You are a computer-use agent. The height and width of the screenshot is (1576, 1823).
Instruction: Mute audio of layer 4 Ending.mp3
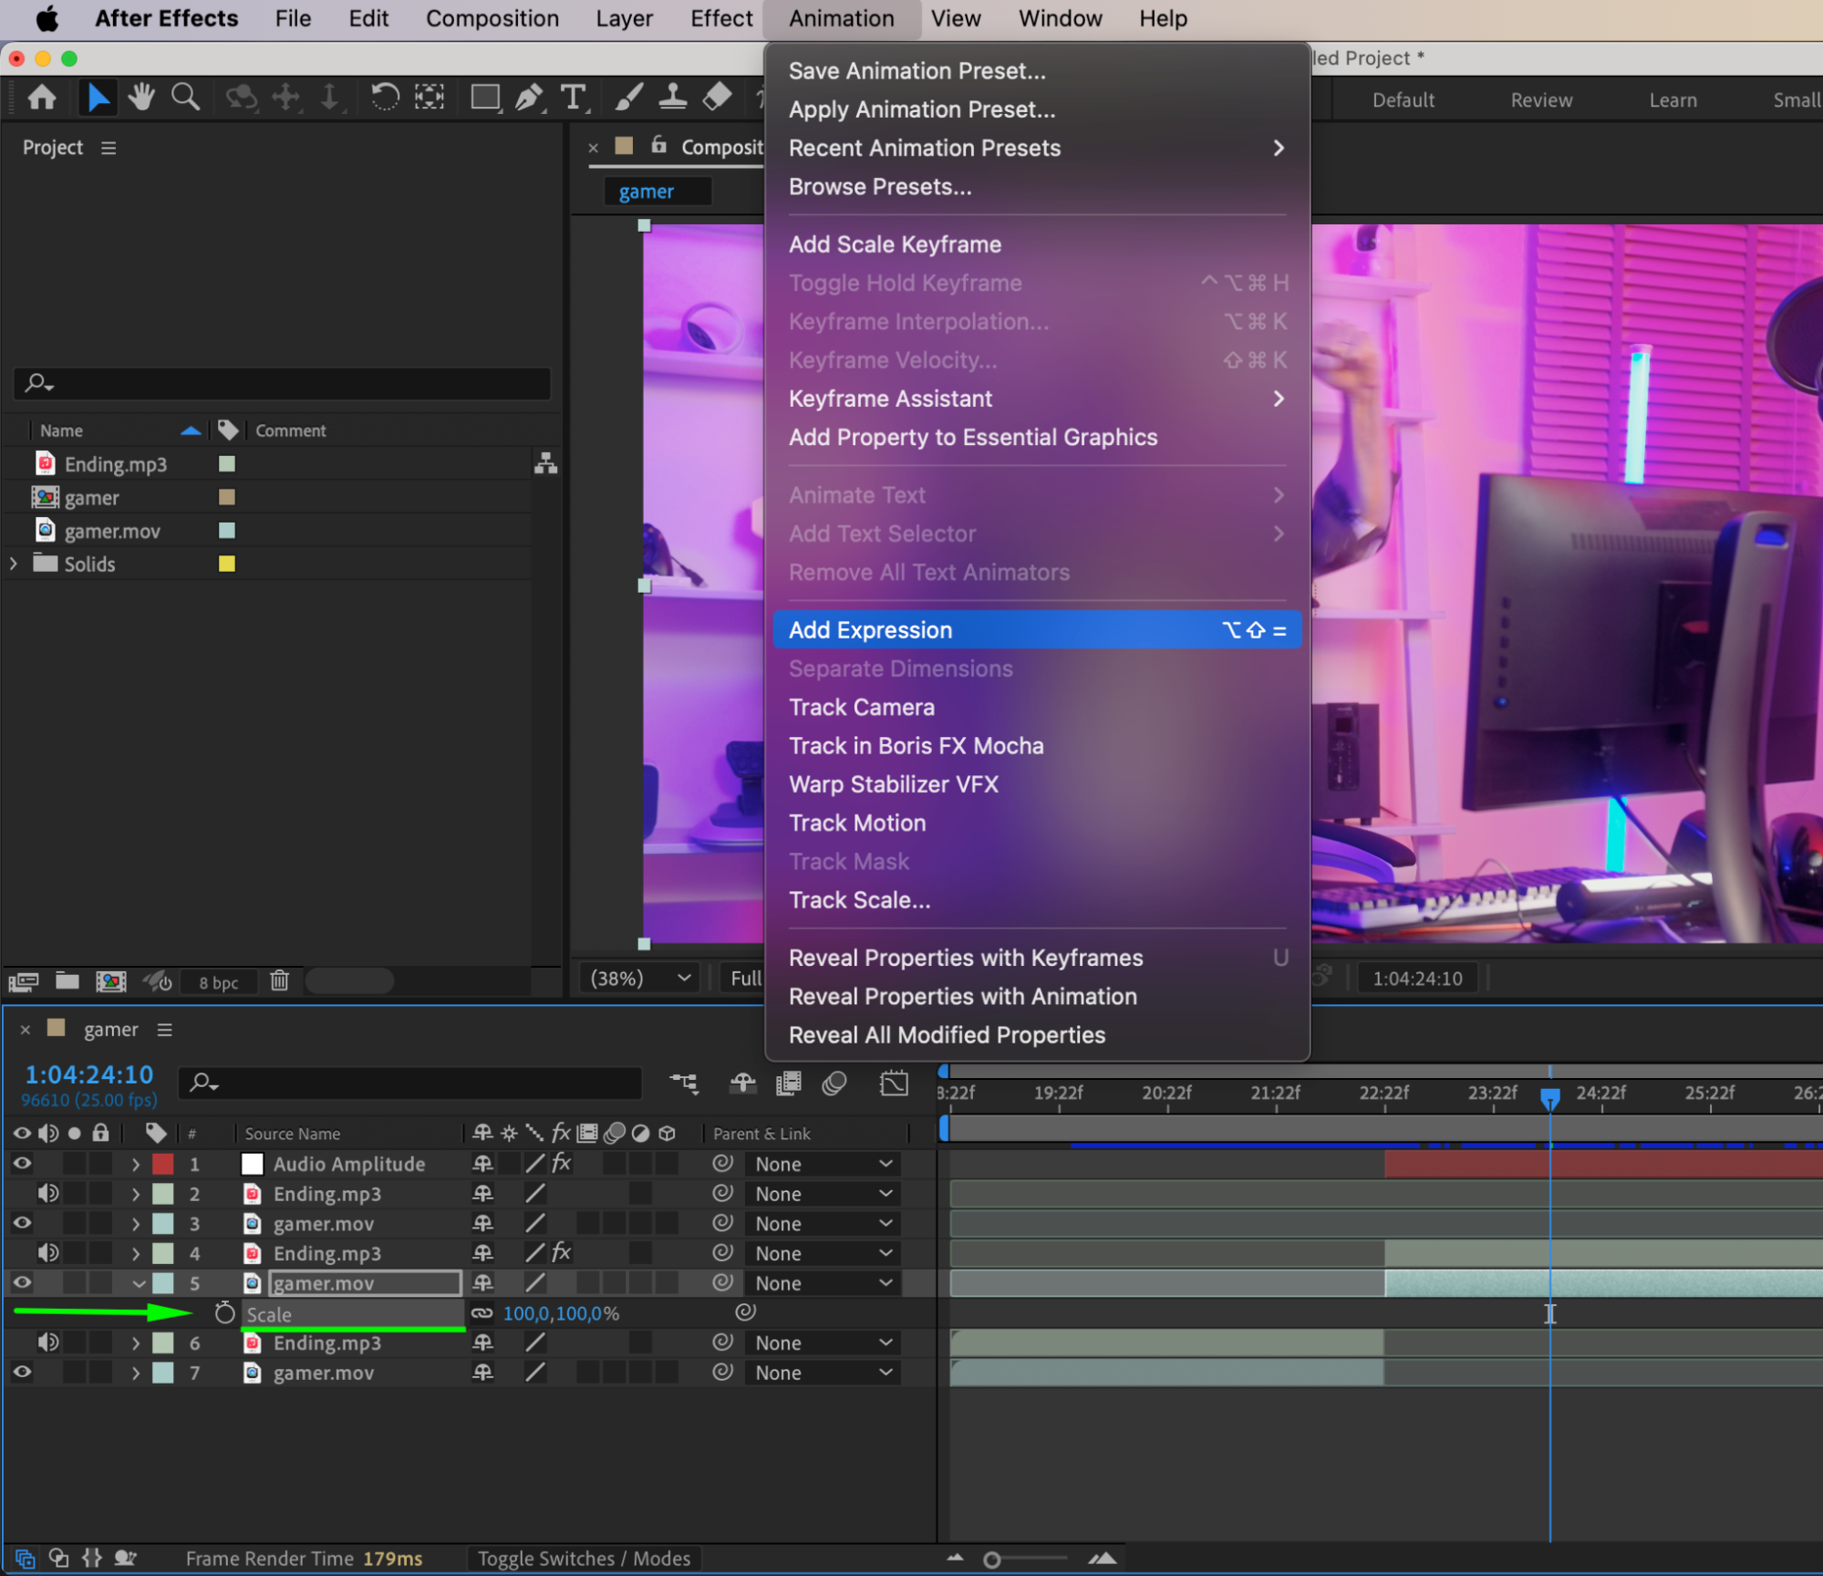pyautogui.click(x=48, y=1253)
